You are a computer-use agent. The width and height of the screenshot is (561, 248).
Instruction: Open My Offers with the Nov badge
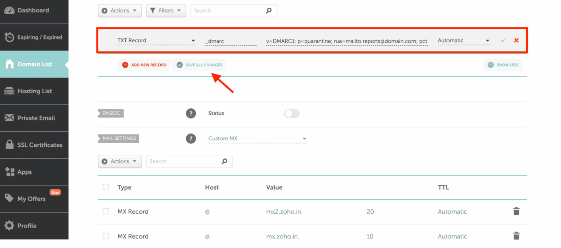(31, 199)
